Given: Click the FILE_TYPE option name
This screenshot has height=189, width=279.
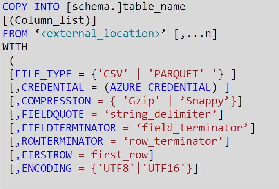Looking at the screenshot, I should [43, 74].
